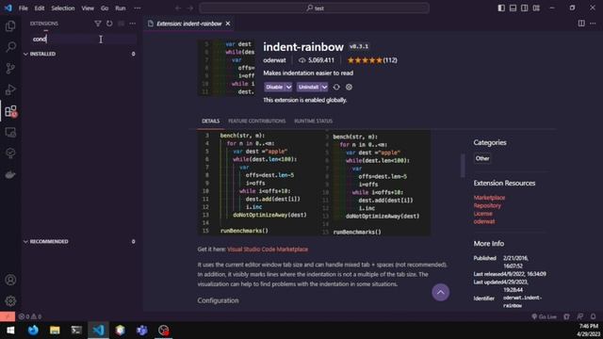Viewport: 603px width, 339px height.
Task: Close the indent-rainbow extension tab
Action: click(x=228, y=24)
